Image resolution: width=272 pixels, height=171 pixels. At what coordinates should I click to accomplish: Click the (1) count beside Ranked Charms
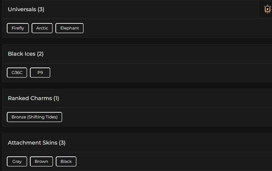(x=56, y=98)
